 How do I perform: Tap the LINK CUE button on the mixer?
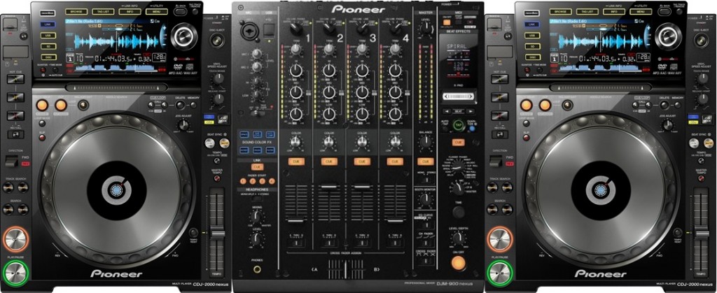coord(257,167)
